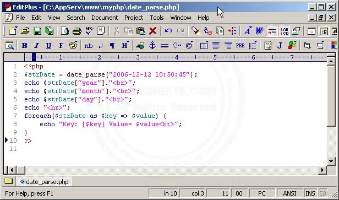Open special character dropdown
Viewport: 339px width, 200px height.
[x=189, y=45]
